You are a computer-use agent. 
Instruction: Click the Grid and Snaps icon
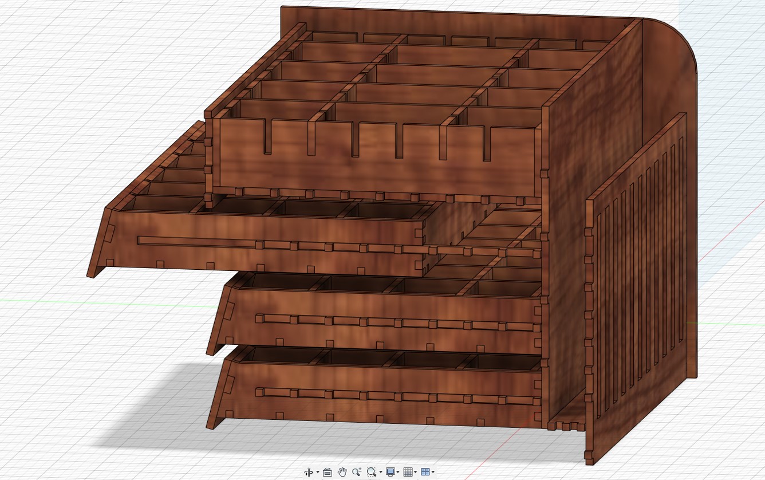tap(408, 472)
